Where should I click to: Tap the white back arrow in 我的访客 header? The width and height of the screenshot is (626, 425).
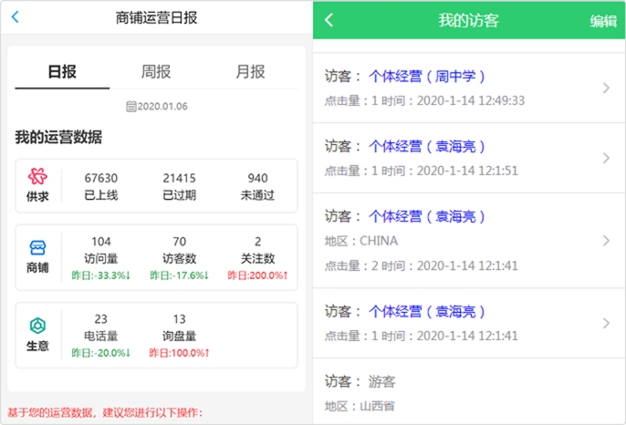[329, 21]
